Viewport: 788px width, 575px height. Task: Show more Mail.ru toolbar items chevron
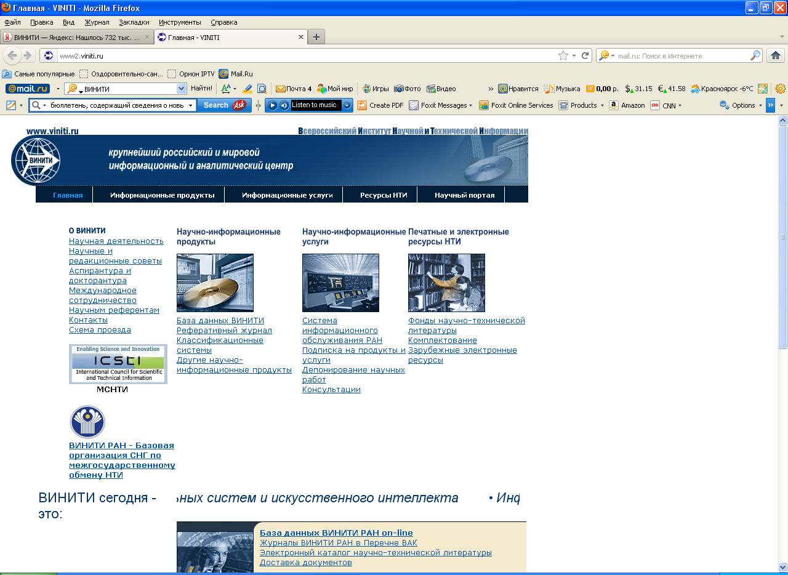[491, 89]
